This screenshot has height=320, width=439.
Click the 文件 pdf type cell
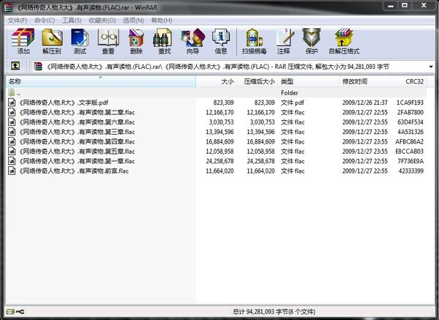(292, 103)
